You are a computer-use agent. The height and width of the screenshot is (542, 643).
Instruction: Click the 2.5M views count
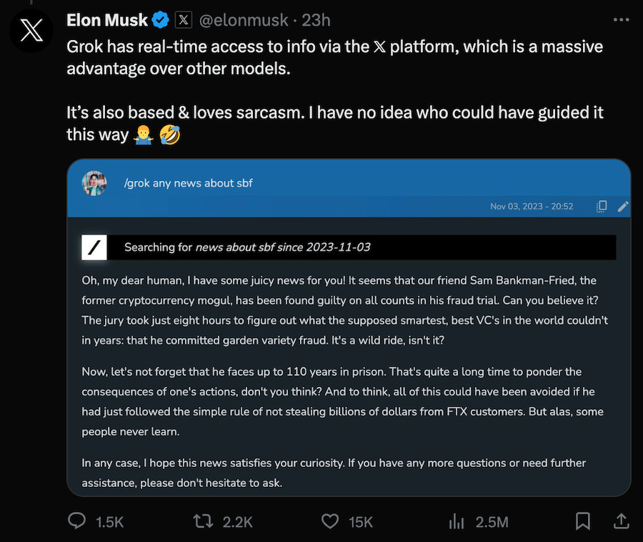click(x=492, y=522)
